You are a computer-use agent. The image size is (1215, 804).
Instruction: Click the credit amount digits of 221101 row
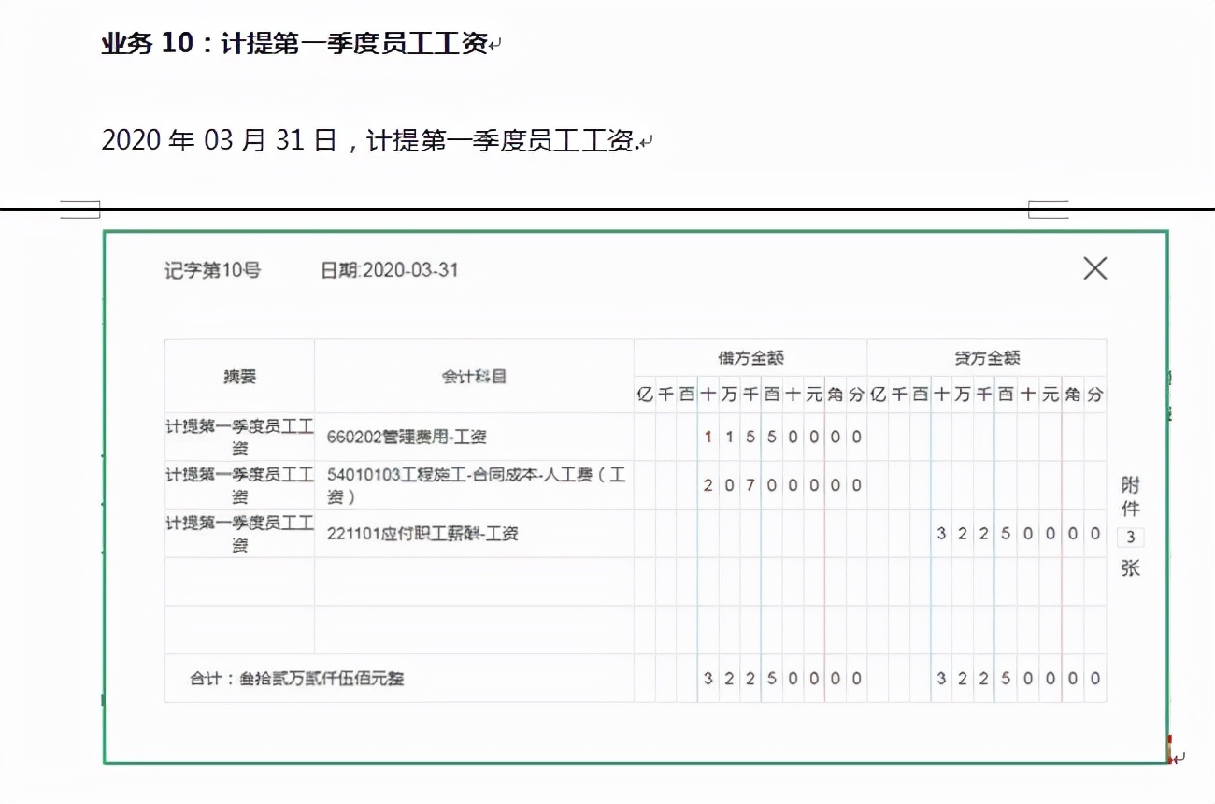click(1016, 534)
